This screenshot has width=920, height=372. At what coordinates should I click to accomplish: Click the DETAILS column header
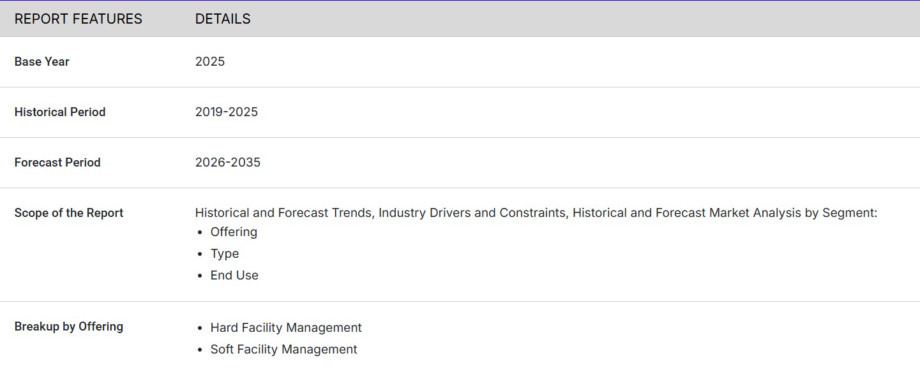[223, 19]
